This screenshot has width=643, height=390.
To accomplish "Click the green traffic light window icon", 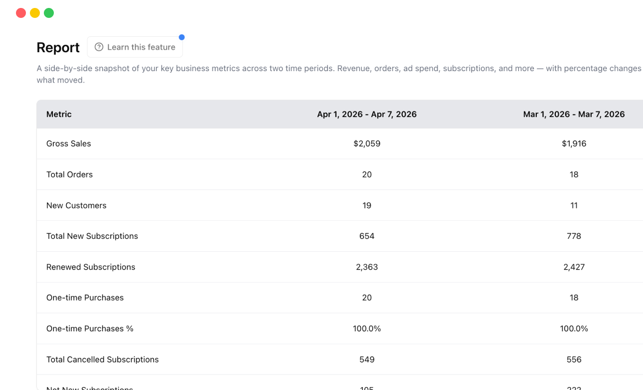I will pos(48,12).
